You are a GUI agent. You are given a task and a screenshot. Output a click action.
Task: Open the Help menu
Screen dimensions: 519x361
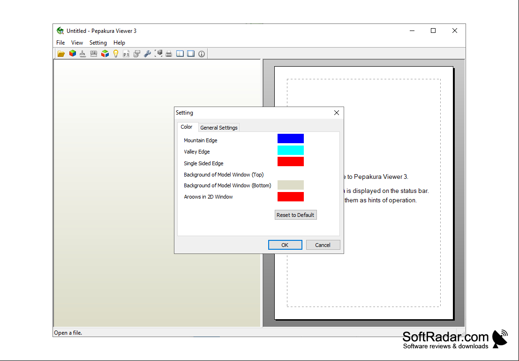tap(119, 42)
